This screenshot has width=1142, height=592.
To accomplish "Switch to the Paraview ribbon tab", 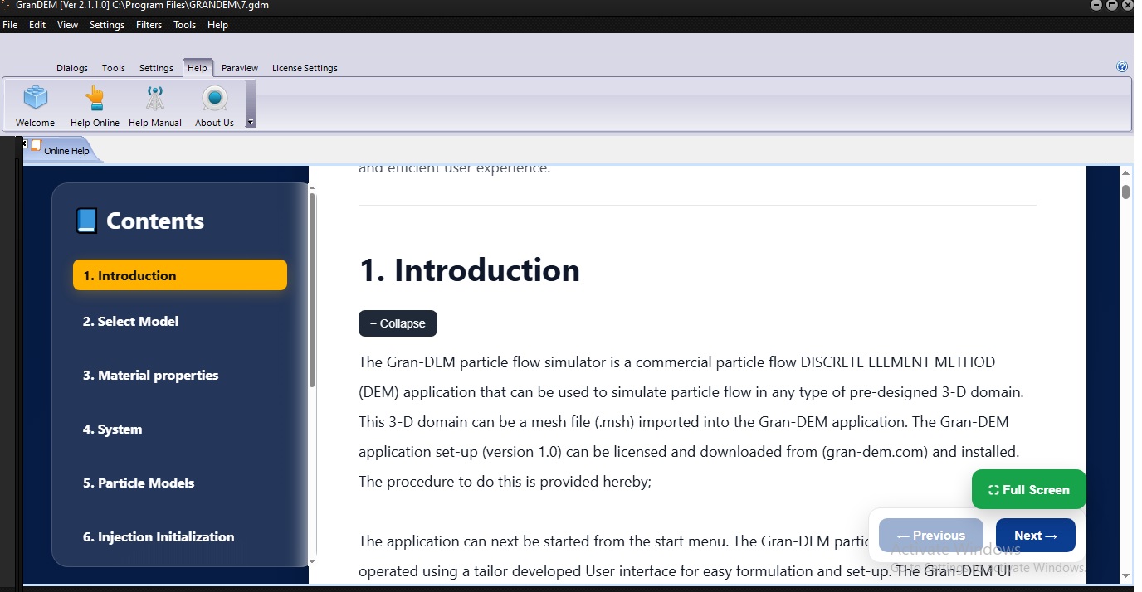I will (x=240, y=68).
